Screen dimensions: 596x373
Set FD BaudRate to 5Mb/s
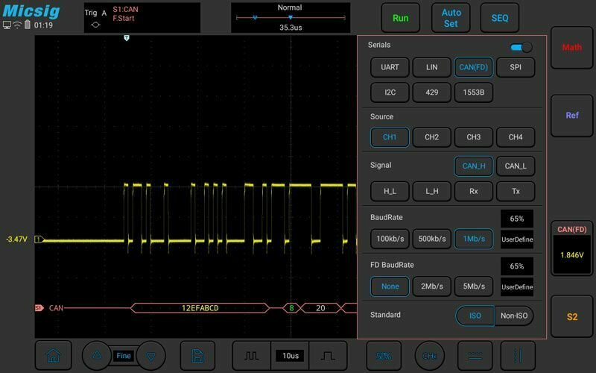(x=474, y=286)
